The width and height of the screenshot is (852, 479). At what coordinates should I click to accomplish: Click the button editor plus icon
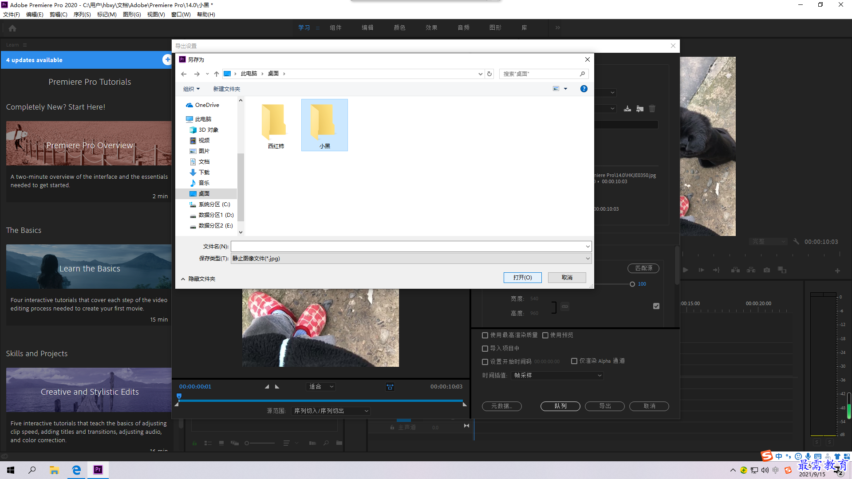tap(837, 271)
